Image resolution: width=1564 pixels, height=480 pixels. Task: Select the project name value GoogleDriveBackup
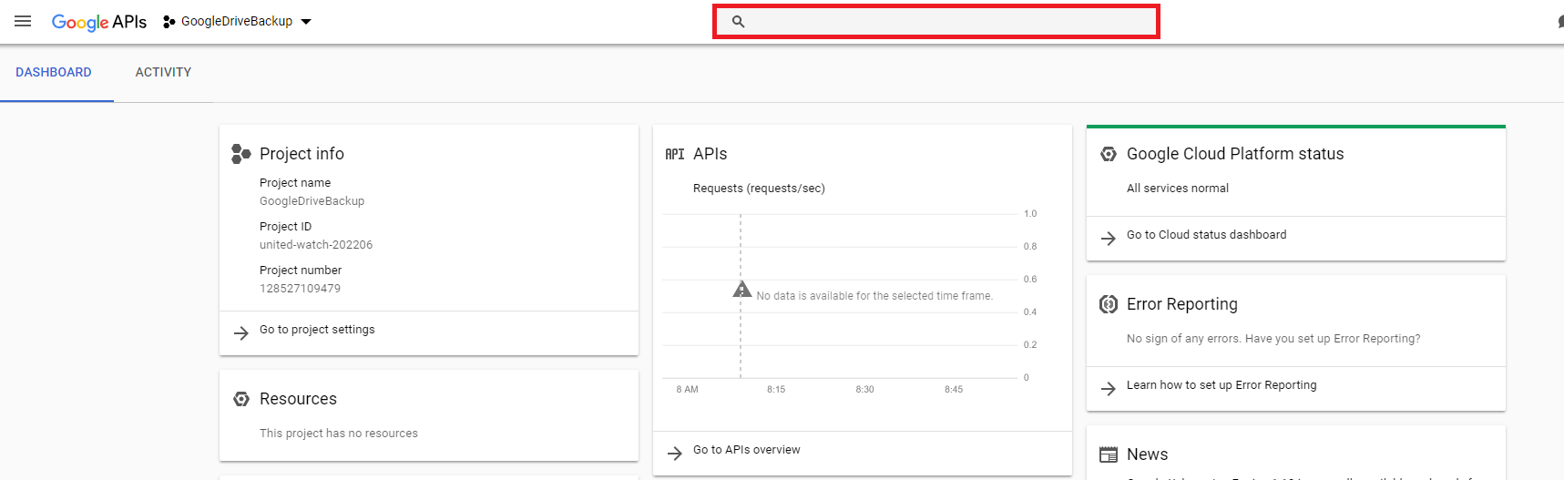(x=312, y=201)
